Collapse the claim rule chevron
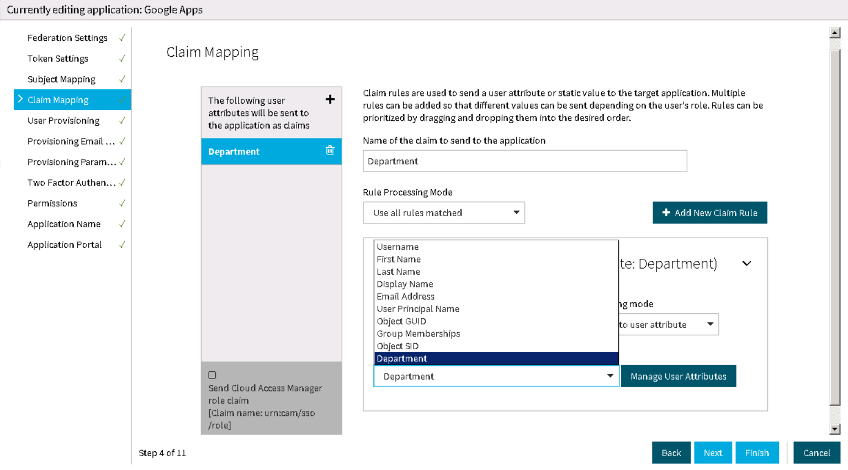 point(746,264)
